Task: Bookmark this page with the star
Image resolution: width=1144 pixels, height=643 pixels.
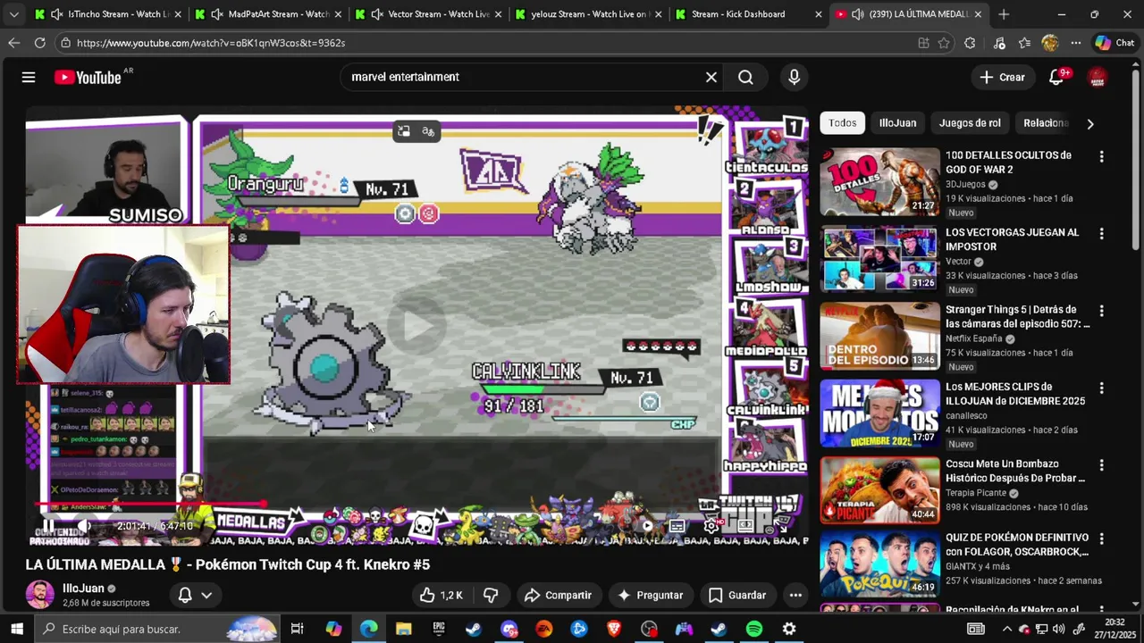Action: coord(944,43)
